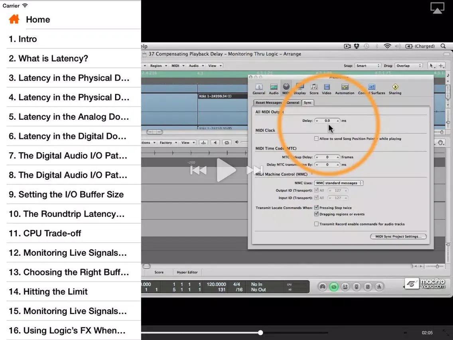Click MIDI Sync Project Settings button

click(x=398, y=237)
